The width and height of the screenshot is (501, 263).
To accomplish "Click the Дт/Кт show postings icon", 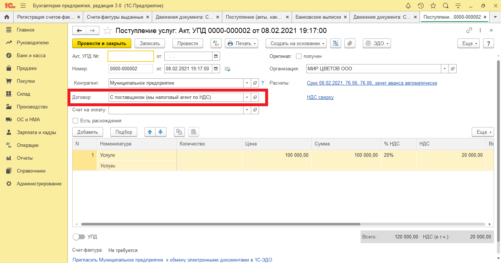I will (x=216, y=43).
